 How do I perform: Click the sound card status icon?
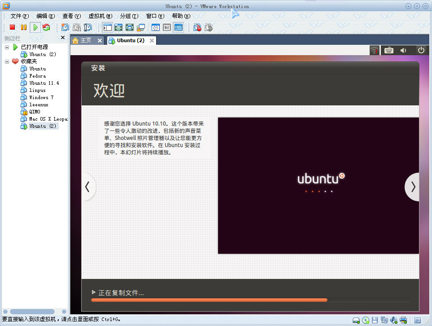click(x=394, y=320)
